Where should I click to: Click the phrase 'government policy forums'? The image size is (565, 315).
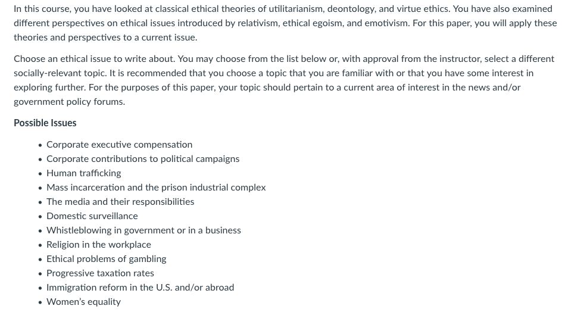[x=68, y=102]
